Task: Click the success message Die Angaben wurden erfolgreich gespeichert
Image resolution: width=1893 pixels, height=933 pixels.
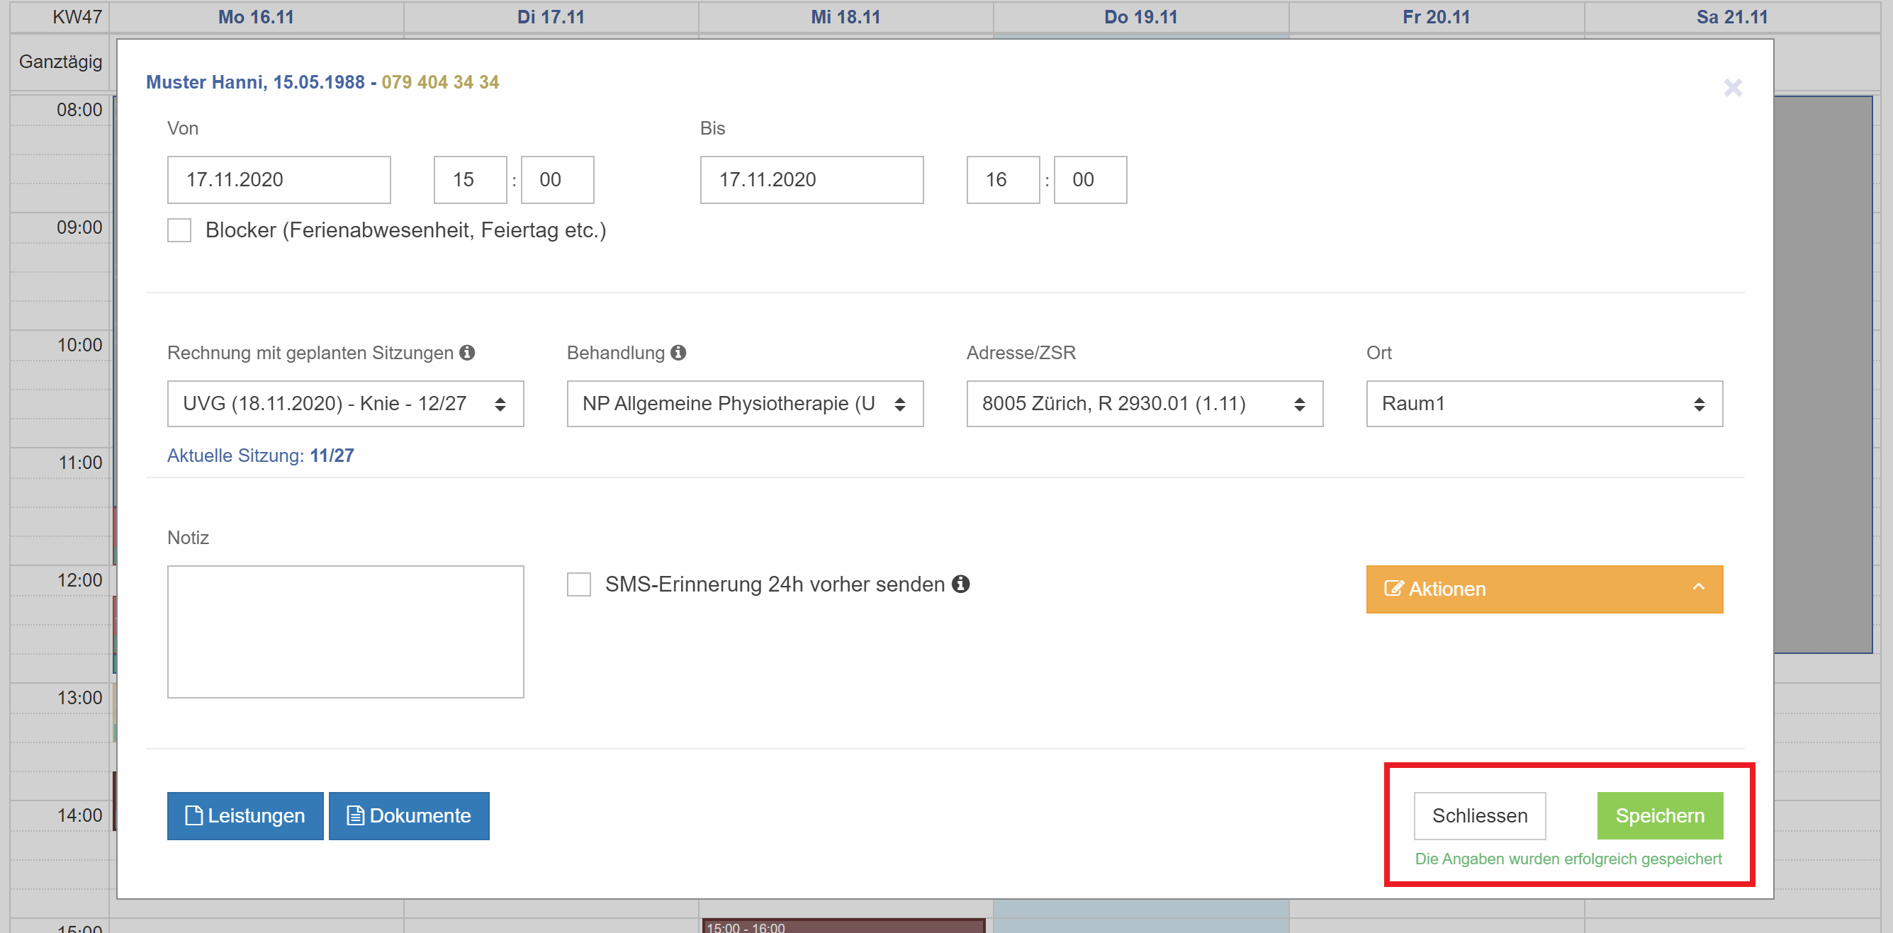Action: 1569,859
